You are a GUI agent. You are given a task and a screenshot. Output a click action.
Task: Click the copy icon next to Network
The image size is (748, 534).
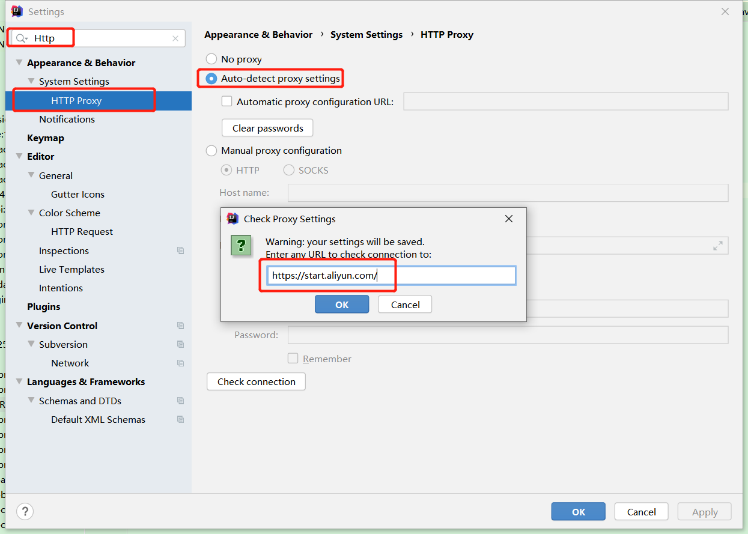pyautogui.click(x=180, y=363)
